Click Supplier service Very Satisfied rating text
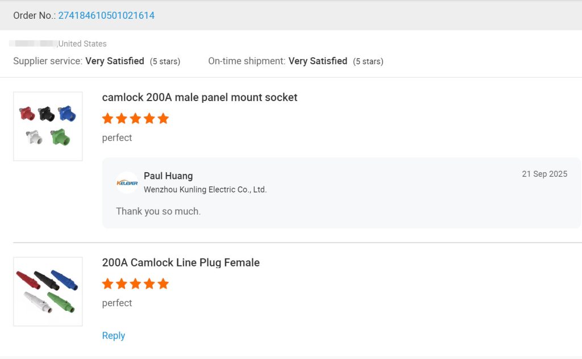Screen dimensions: 582x359 (114, 61)
